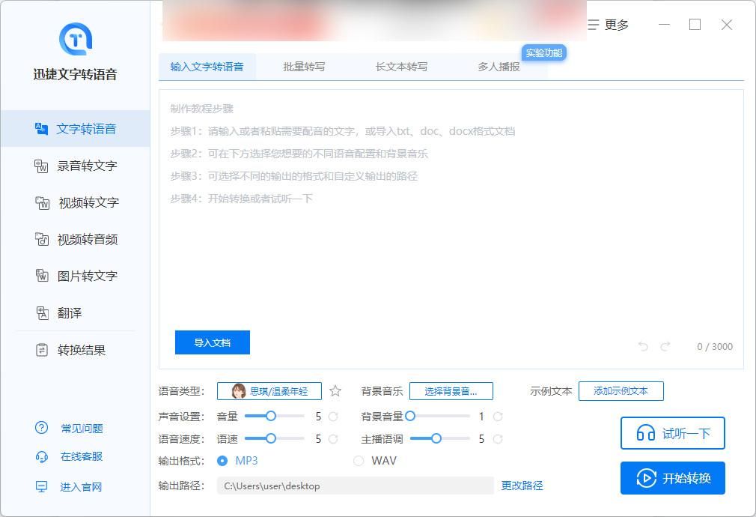The height and width of the screenshot is (517, 756).
Task: Open 在线客服 support
Action: (69, 456)
